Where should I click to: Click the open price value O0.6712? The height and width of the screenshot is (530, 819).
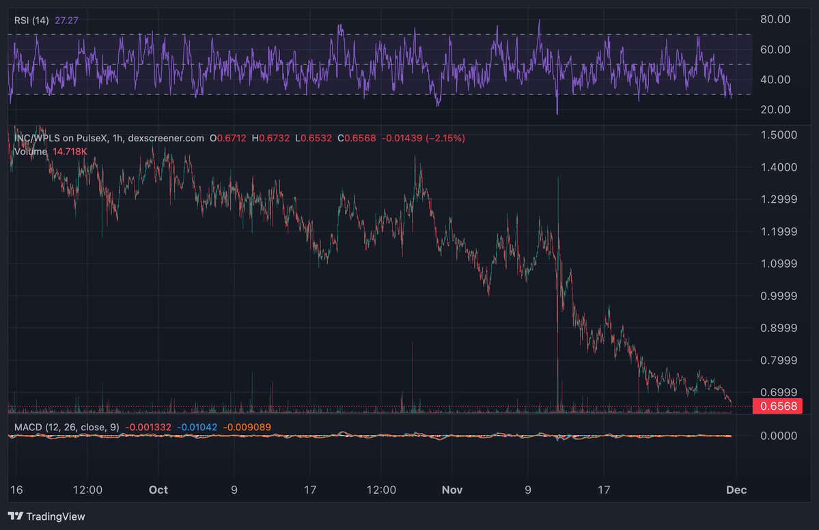(227, 138)
